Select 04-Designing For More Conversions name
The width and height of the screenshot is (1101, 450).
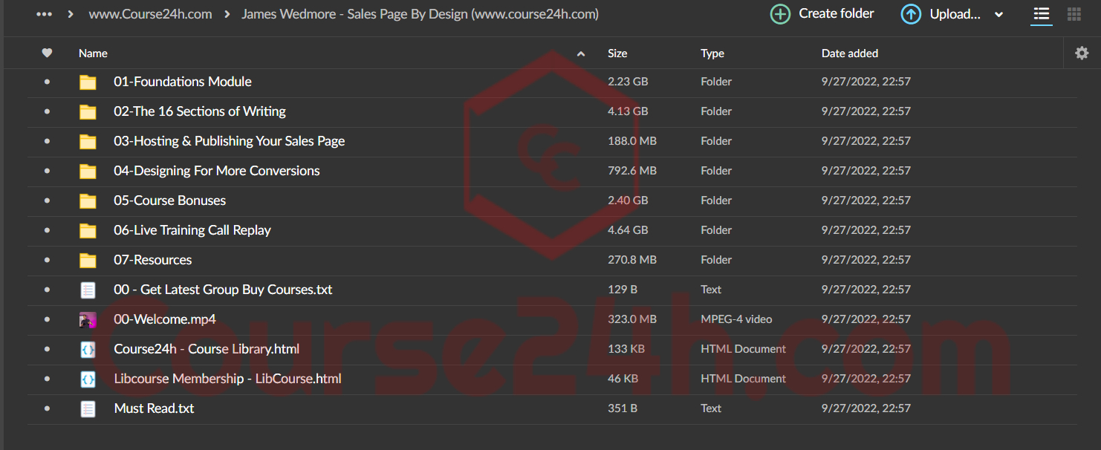(217, 171)
